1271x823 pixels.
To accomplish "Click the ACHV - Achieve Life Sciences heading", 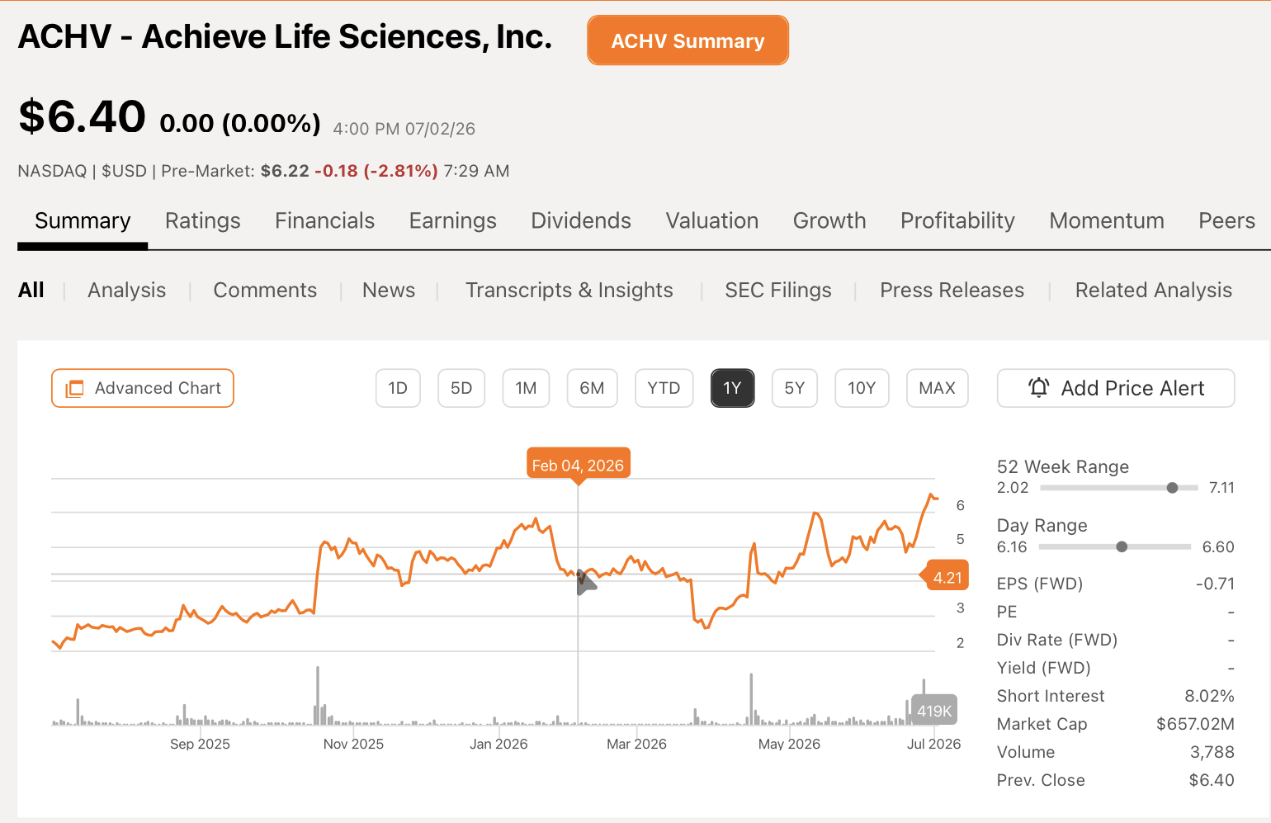I will [285, 37].
